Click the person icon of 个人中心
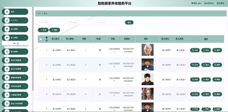Screen dimensions: 228x112 tap(7, 20)
